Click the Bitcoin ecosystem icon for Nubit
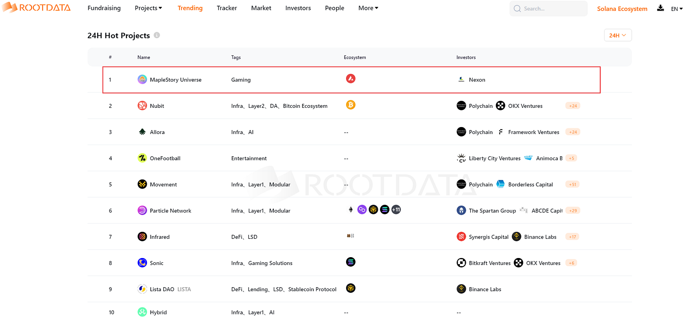The width and height of the screenshot is (687, 331). click(x=351, y=105)
